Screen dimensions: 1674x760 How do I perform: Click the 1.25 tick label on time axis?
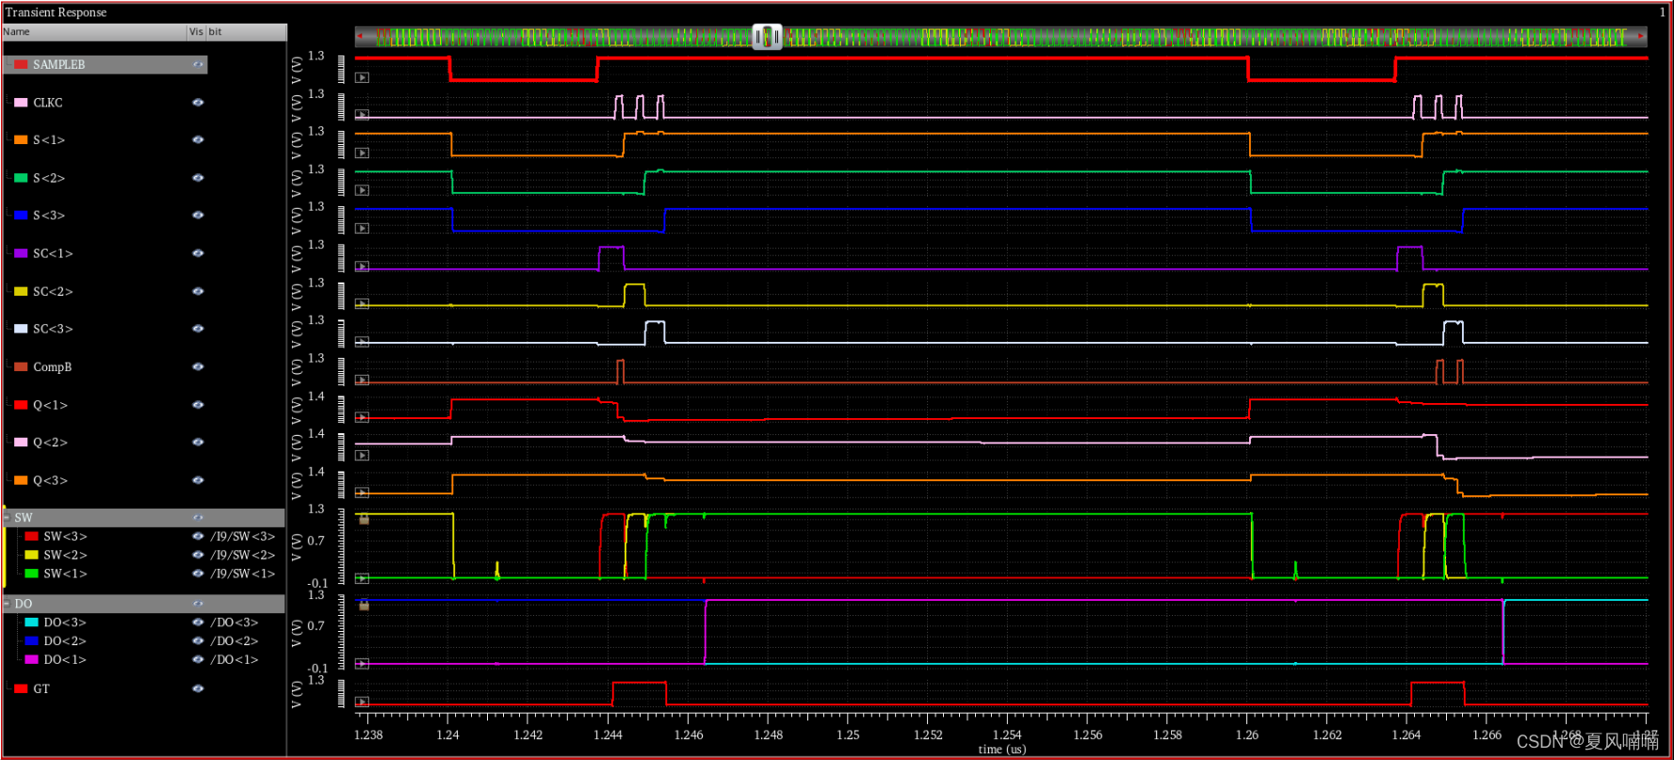coord(848,735)
